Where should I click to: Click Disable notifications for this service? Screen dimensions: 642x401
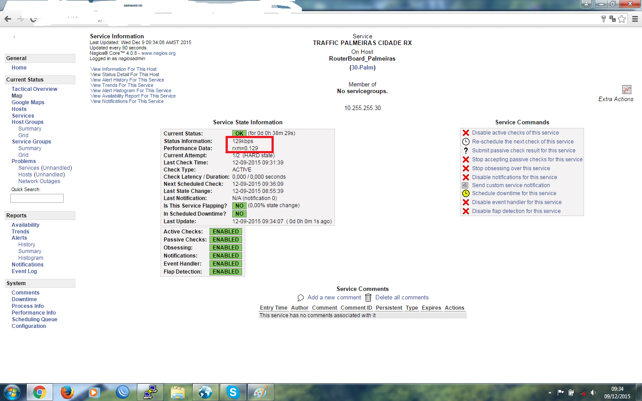click(514, 177)
